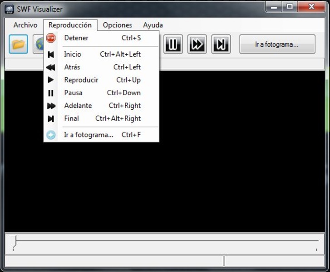Click the skip-to-start icon beside Inicio

[51, 54]
